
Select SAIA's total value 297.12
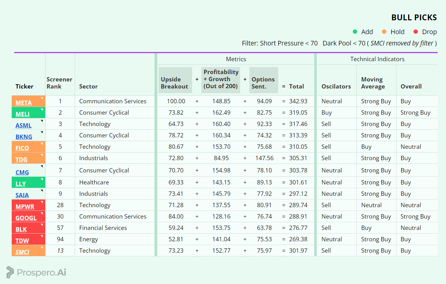[298, 194]
